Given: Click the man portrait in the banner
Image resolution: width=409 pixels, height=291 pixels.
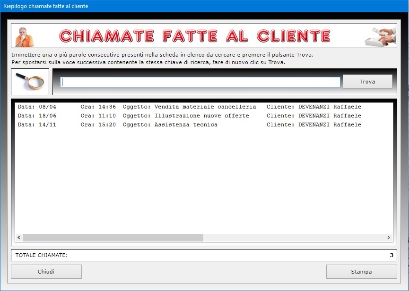Looking at the screenshot, I should click(x=24, y=37).
